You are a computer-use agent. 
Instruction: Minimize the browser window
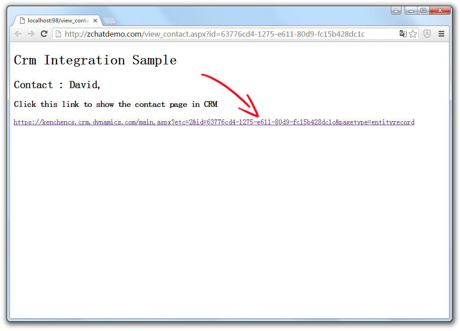coord(411,11)
